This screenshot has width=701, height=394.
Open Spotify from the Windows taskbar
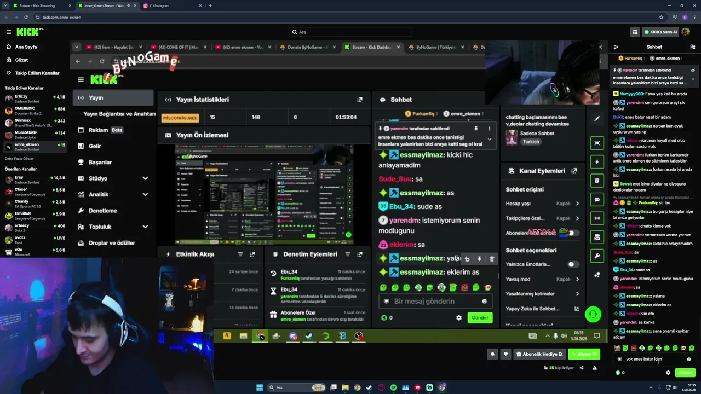(393, 387)
